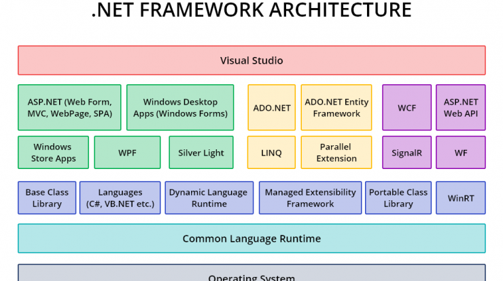Click the Base Class Library box
This screenshot has height=281, width=503.
[x=47, y=198]
